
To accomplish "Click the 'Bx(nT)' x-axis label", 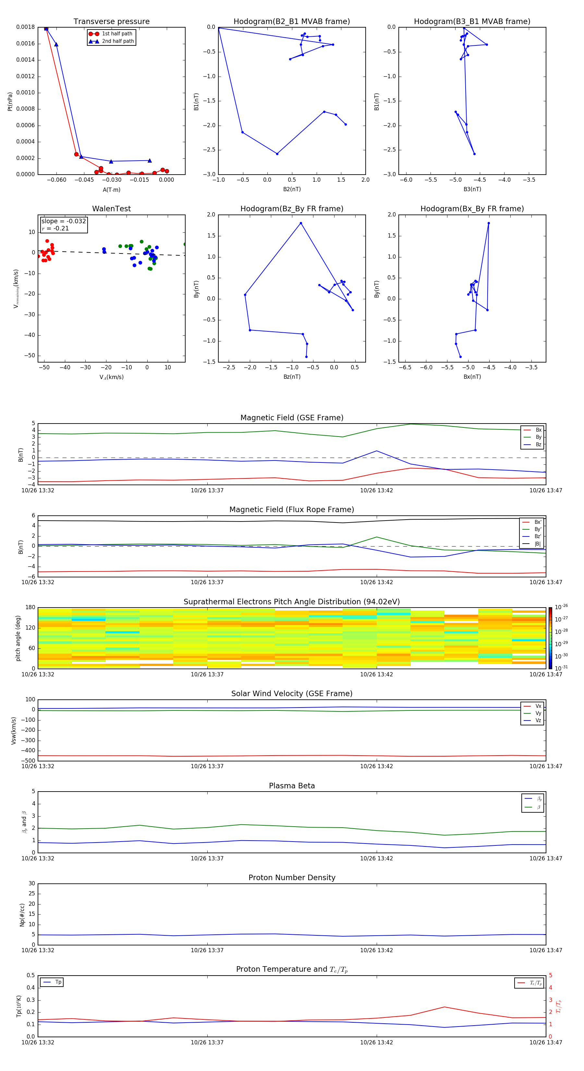I will click(x=472, y=377).
